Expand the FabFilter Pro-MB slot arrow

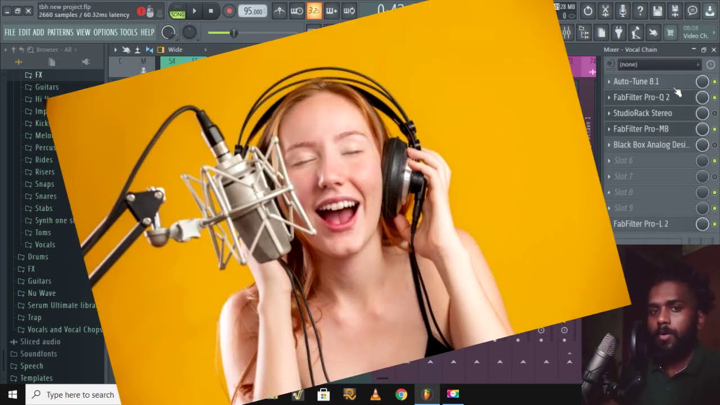[x=609, y=129]
